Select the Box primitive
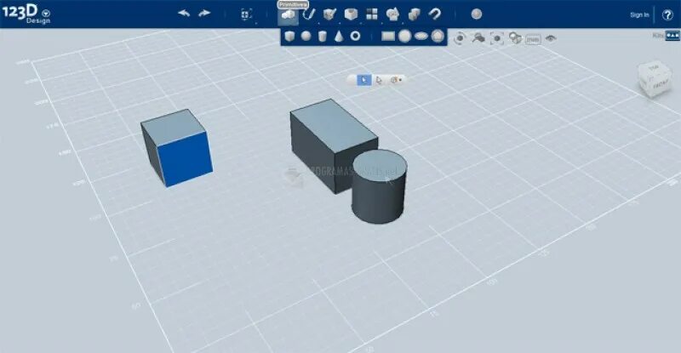The height and width of the screenshot is (353, 681). 289,36
